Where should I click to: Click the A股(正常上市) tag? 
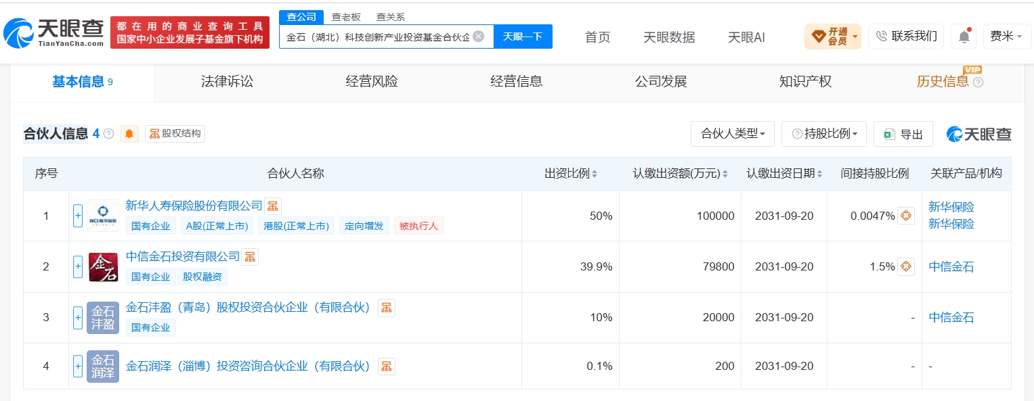coord(217,226)
